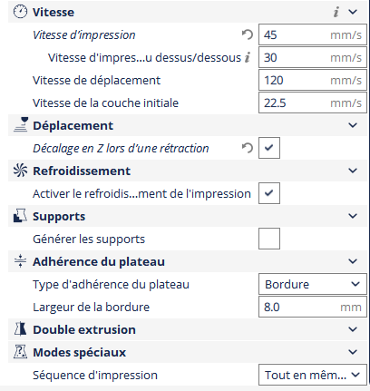Click the Déplacement nozzle icon
The height and width of the screenshot is (391, 370).
[21, 125]
